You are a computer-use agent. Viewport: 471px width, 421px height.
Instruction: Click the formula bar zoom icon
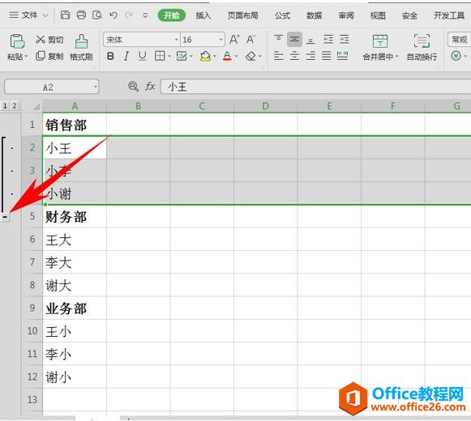pyautogui.click(x=133, y=87)
